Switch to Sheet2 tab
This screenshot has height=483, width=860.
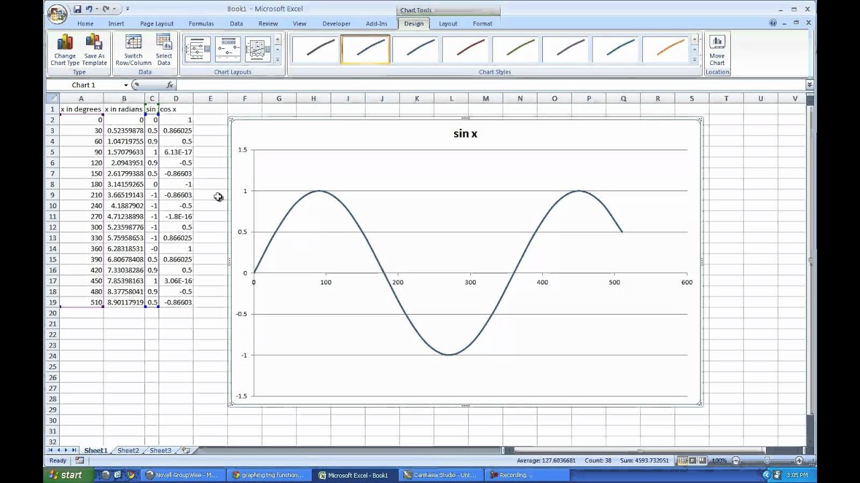click(128, 451)
